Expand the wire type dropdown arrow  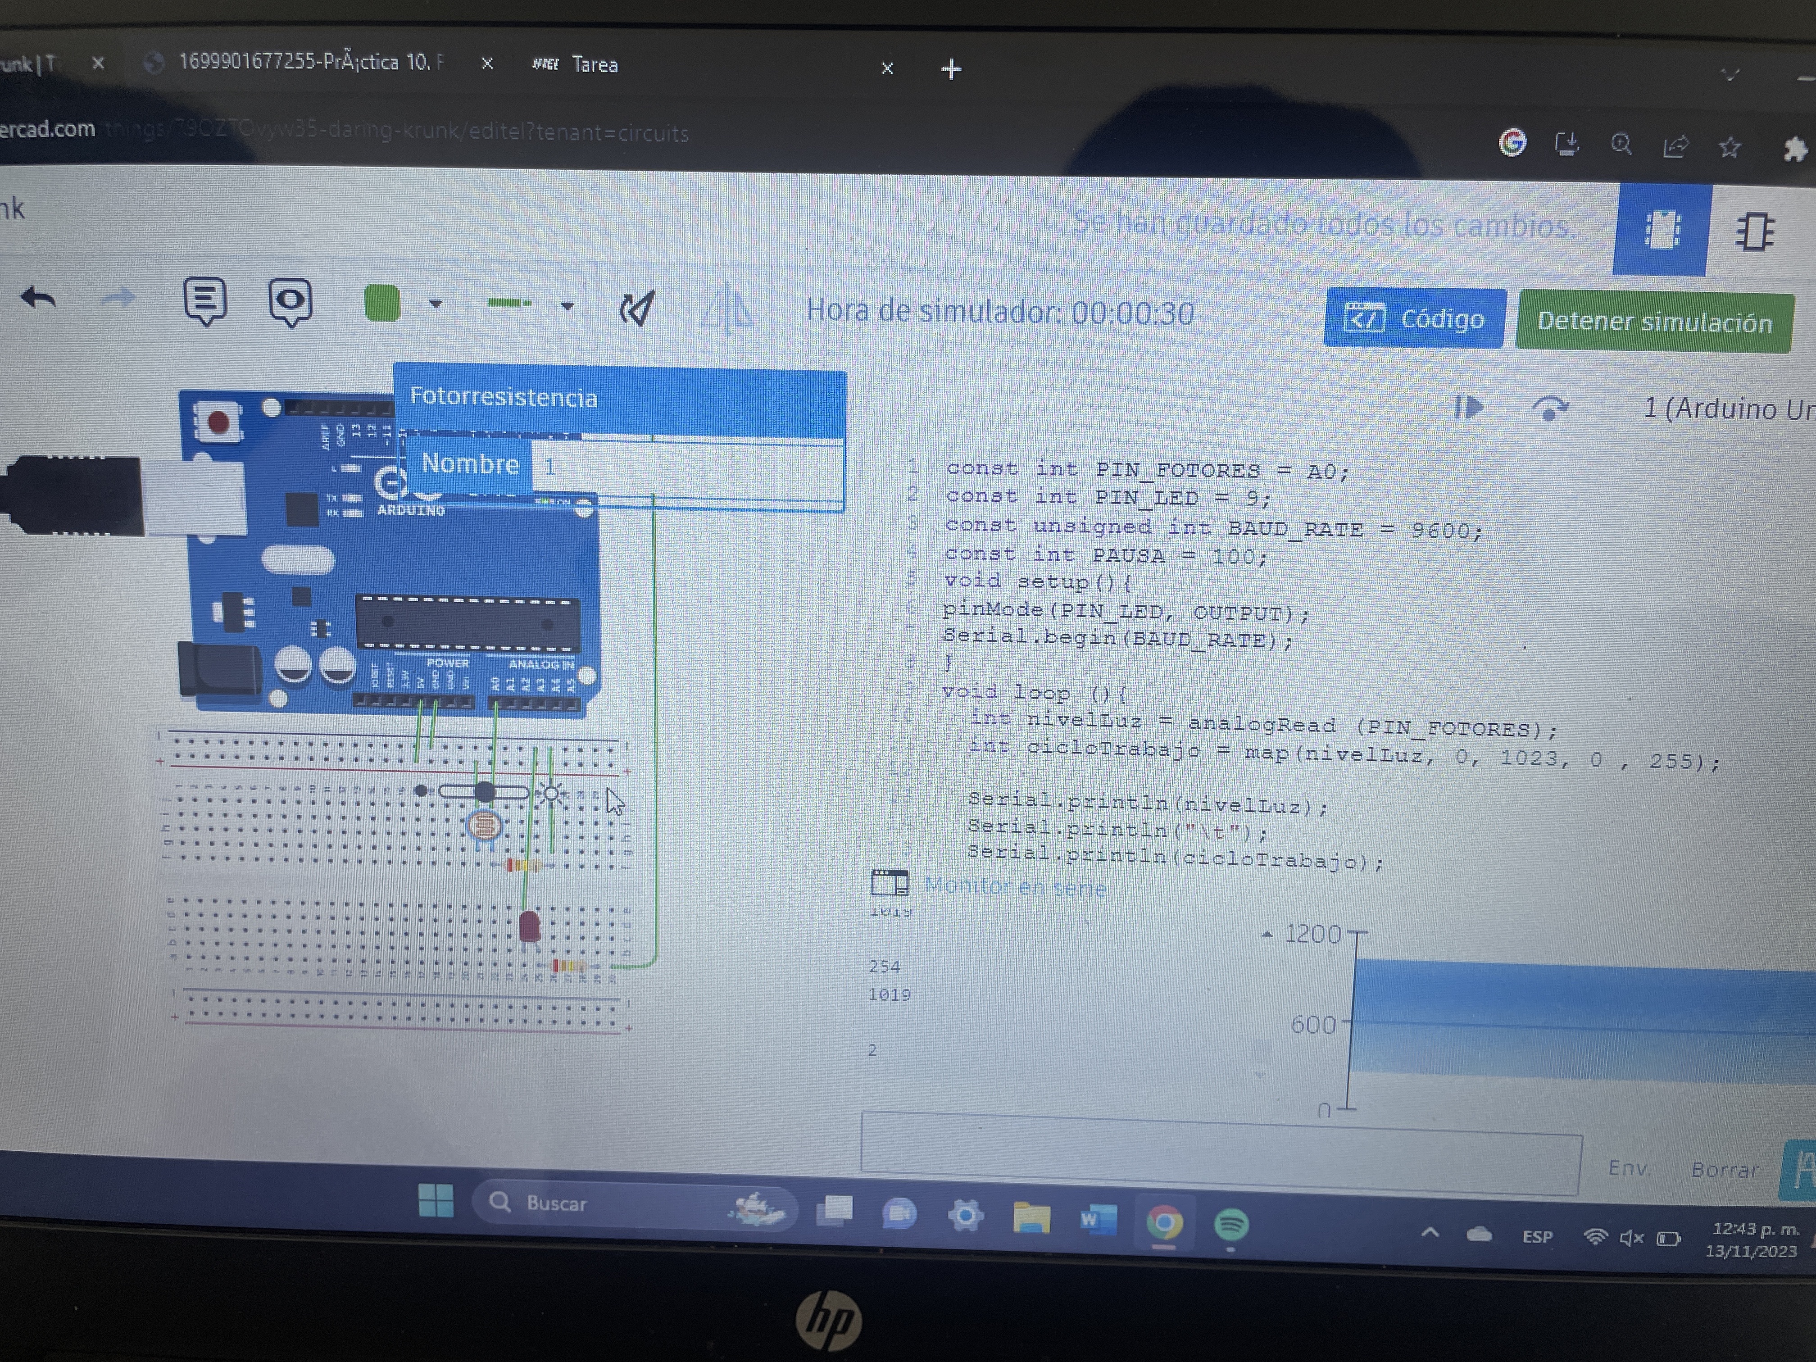click(567, 306)
